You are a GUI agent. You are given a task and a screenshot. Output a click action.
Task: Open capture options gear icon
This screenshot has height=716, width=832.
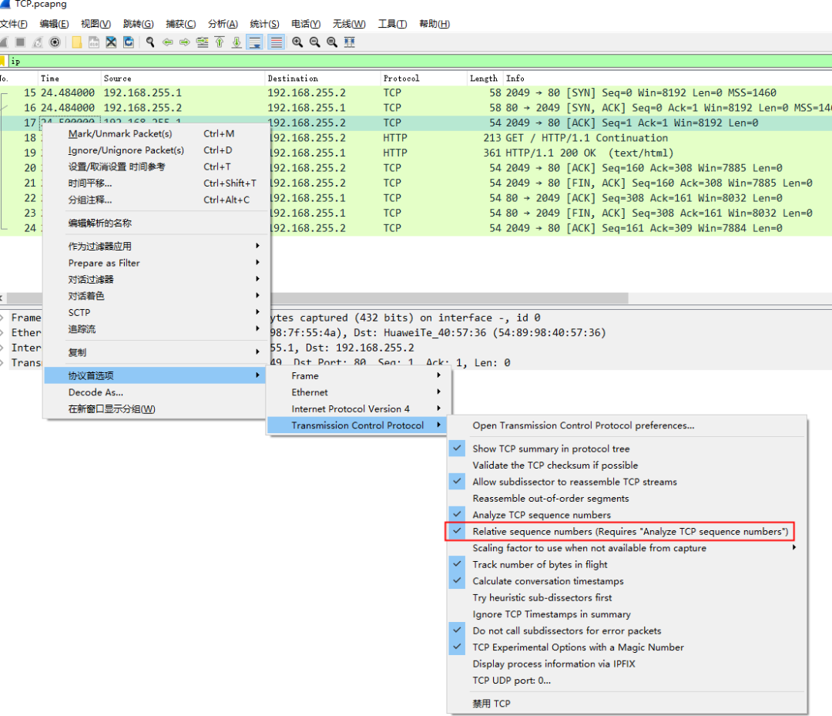click(55, 42)
